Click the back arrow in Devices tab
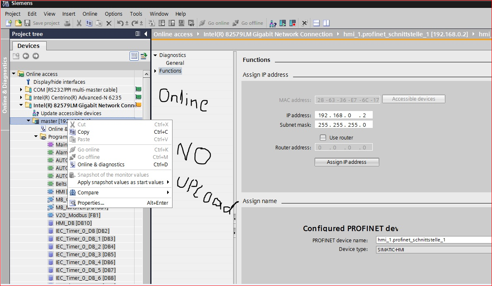Viewport: 492px width, 286px height. (x=26, y=56)
